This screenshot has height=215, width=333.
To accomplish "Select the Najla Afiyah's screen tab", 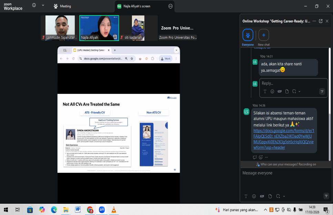I will click(x=137, y=6).
